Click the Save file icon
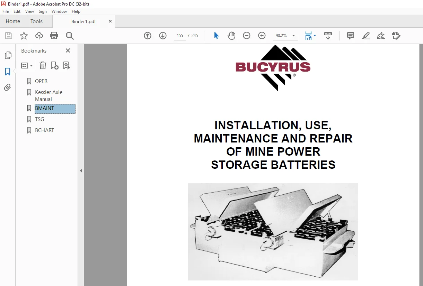The image size is (423, 286). coord(9,36)
